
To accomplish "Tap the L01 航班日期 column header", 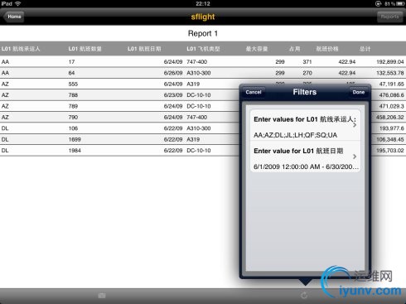I will coord(144,49).
